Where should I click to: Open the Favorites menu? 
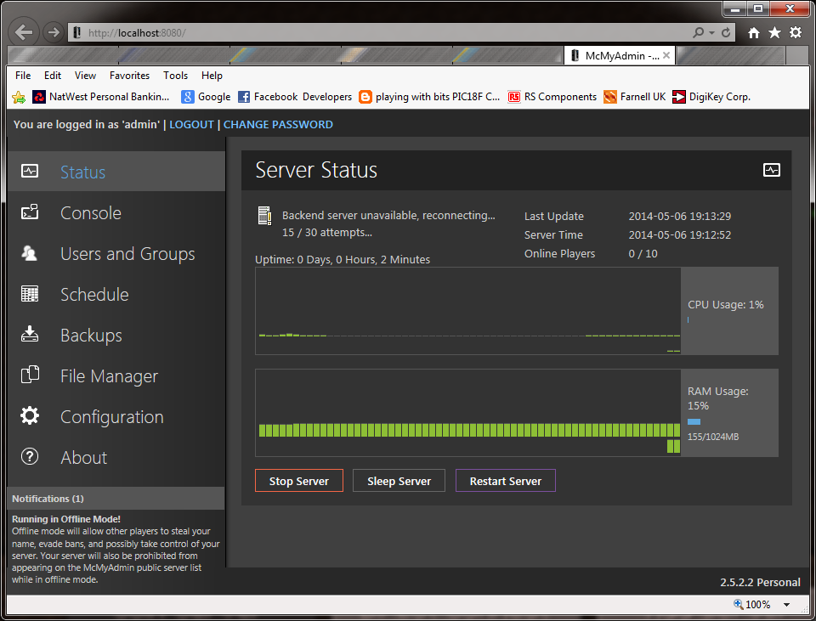click(x=129, y=76)
